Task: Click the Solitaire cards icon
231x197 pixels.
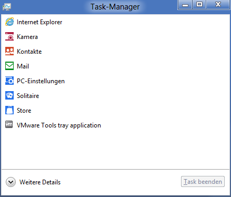Action: tap(9, 95)
